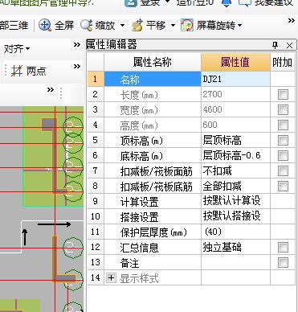Toggle 附加 checkbox for 汇总信息
This screenshot has height=312, width=298.
coord(283,247)
